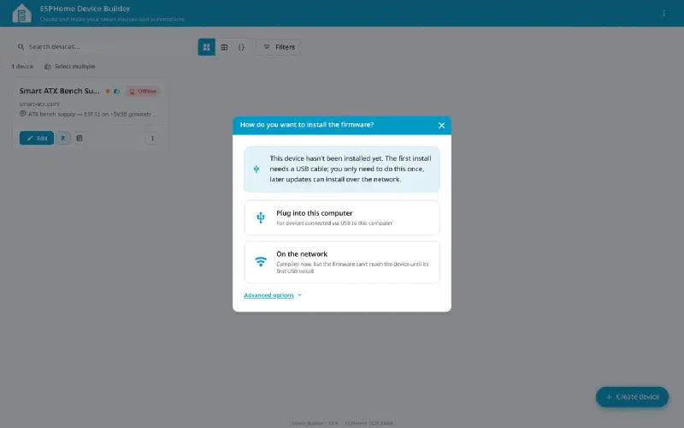Switch to table view
The width and height of the screenshot is (684, 428).
(x=224, y=47)
